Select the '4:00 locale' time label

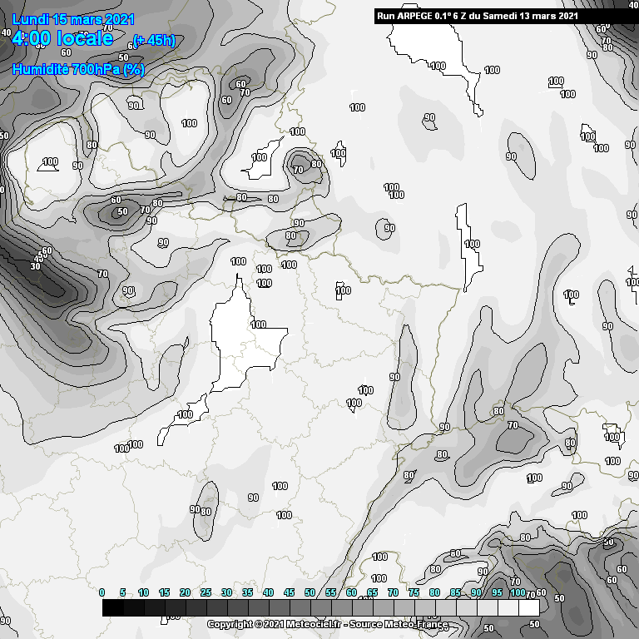[62, 38]
